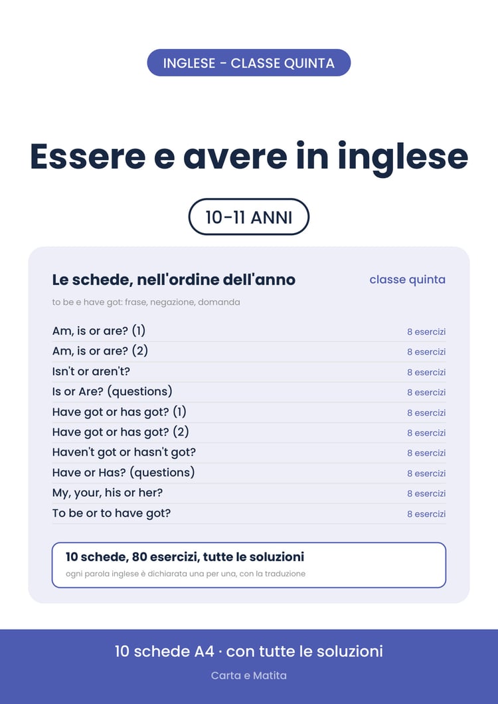Choose Have got or has got? (2)

click(x=249, y=432)
